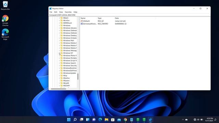This screenshot has height=123, width=219.
Task: Launch Microsoft Edge from the taskbar
Action: click(x=100, y=120)
